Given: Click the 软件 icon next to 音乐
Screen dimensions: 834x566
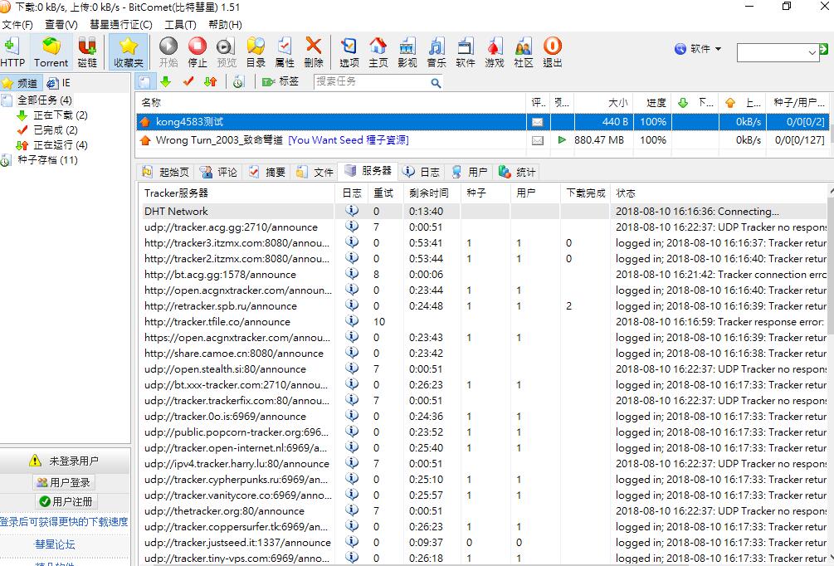Looking at the screenshot, I should [x=466, y=52].
